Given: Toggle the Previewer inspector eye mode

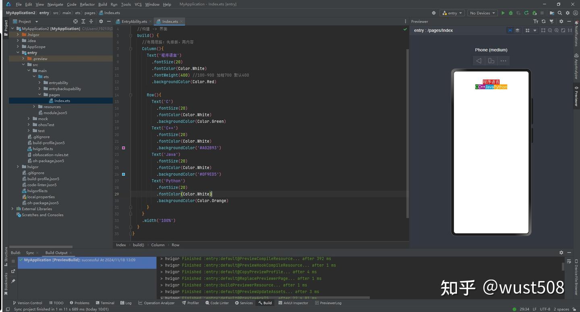Looking at the screenshot, I should (510, 30).
